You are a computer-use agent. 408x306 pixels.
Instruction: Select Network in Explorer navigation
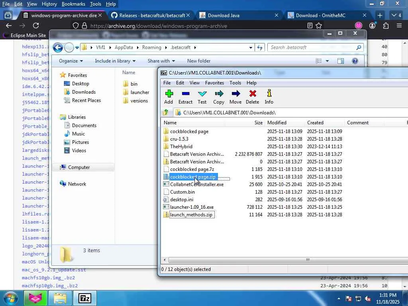(x=73, y=184)
